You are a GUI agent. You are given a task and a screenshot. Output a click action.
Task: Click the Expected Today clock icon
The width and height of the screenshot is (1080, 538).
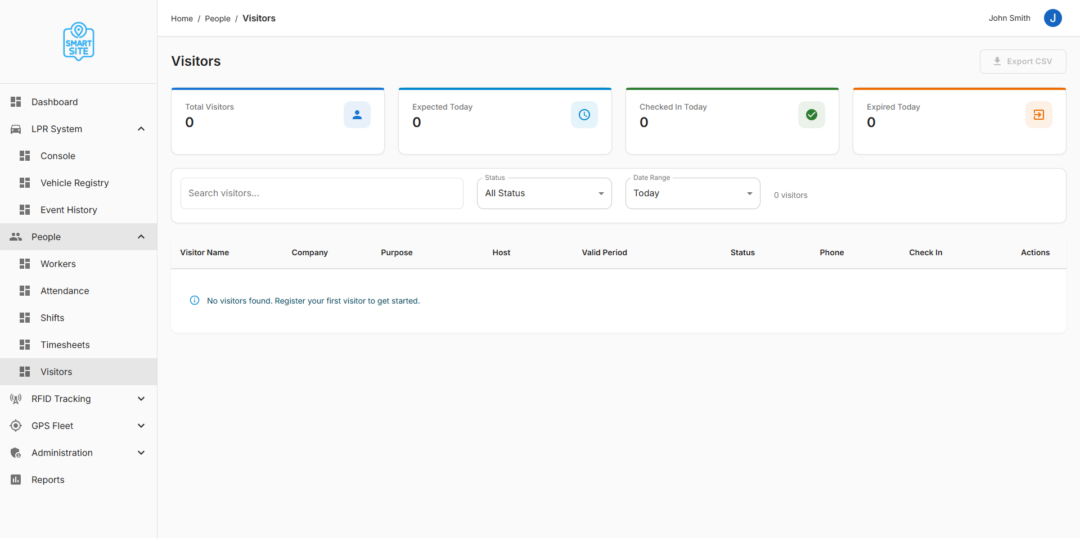(584, 115)
